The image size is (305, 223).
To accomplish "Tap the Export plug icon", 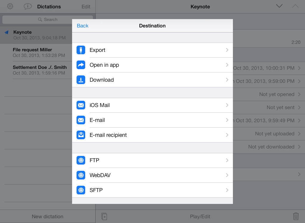I will (81, 50).
